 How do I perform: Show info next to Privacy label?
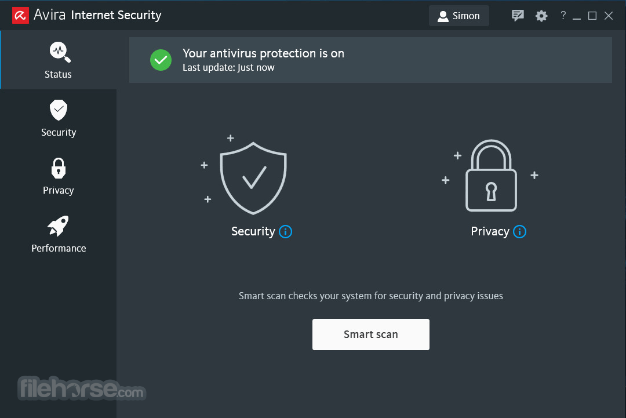[x=519, y=231]
